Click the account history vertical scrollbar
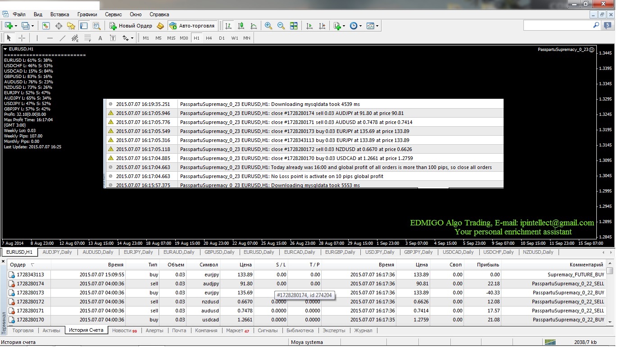 [610, 292]
